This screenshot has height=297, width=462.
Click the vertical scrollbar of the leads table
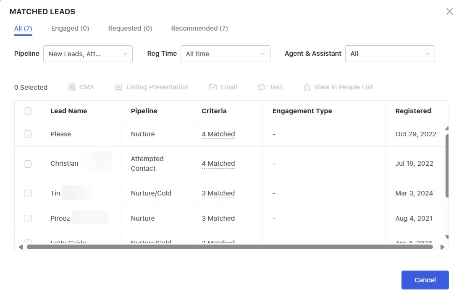[x=447, y=166]
